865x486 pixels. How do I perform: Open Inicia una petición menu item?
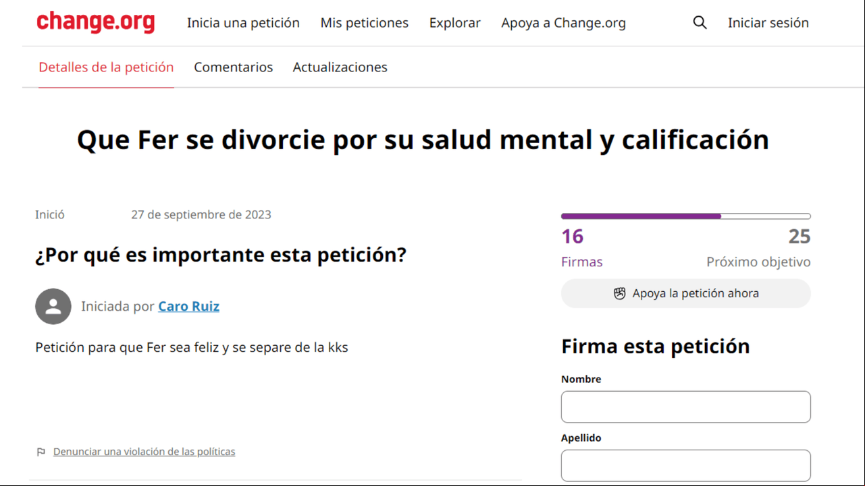coord(243,23)
